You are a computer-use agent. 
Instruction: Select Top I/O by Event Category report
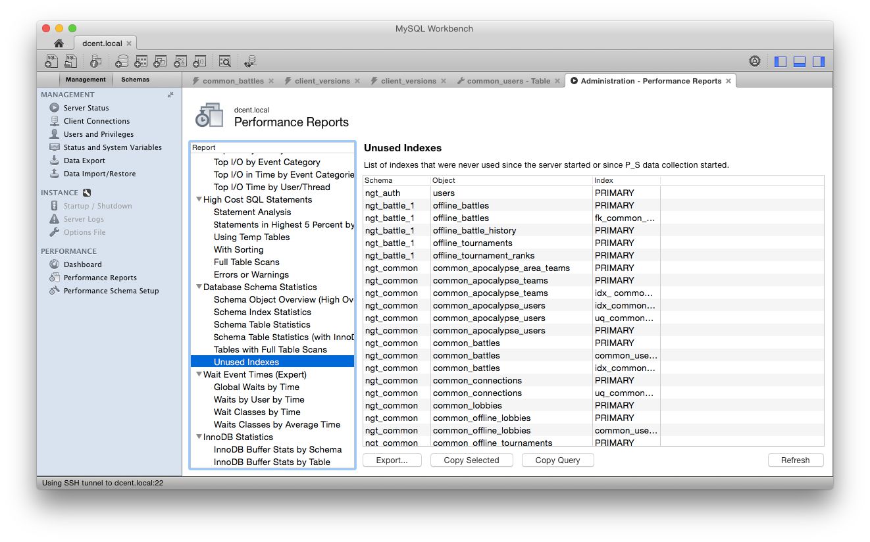tap(267, 162)
